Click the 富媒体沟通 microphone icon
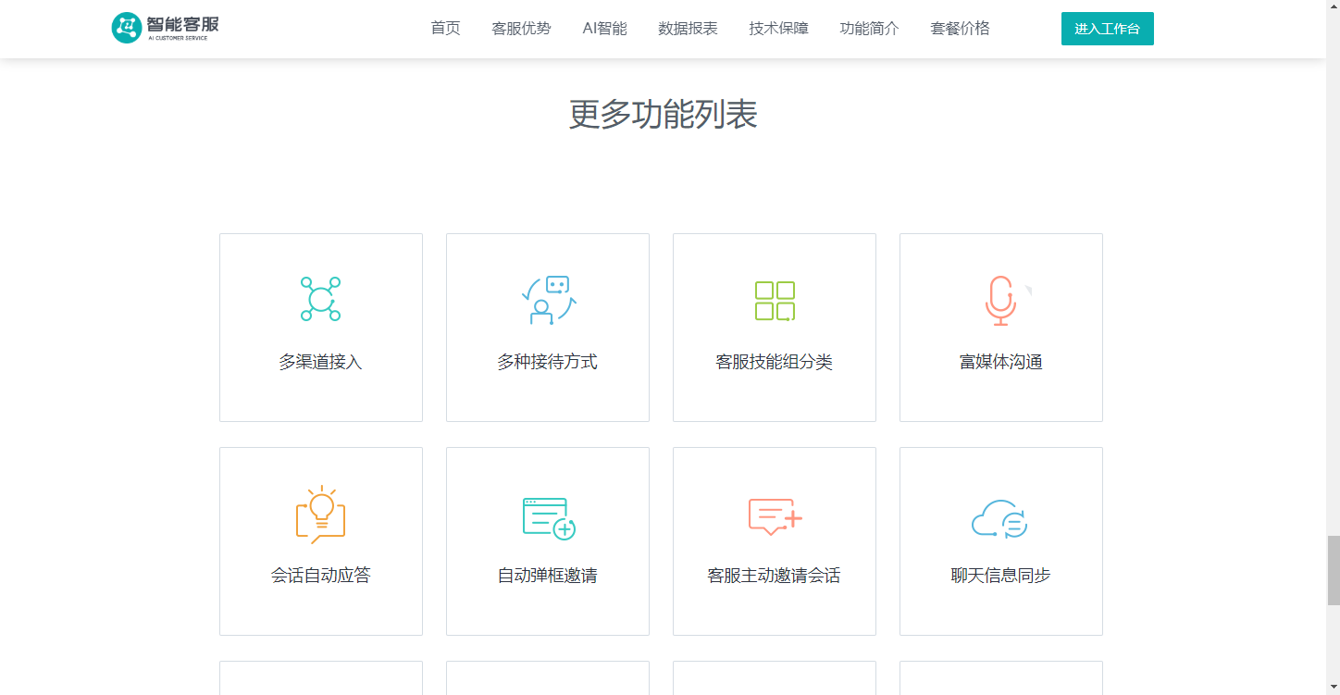 (x=1000, y=301)
